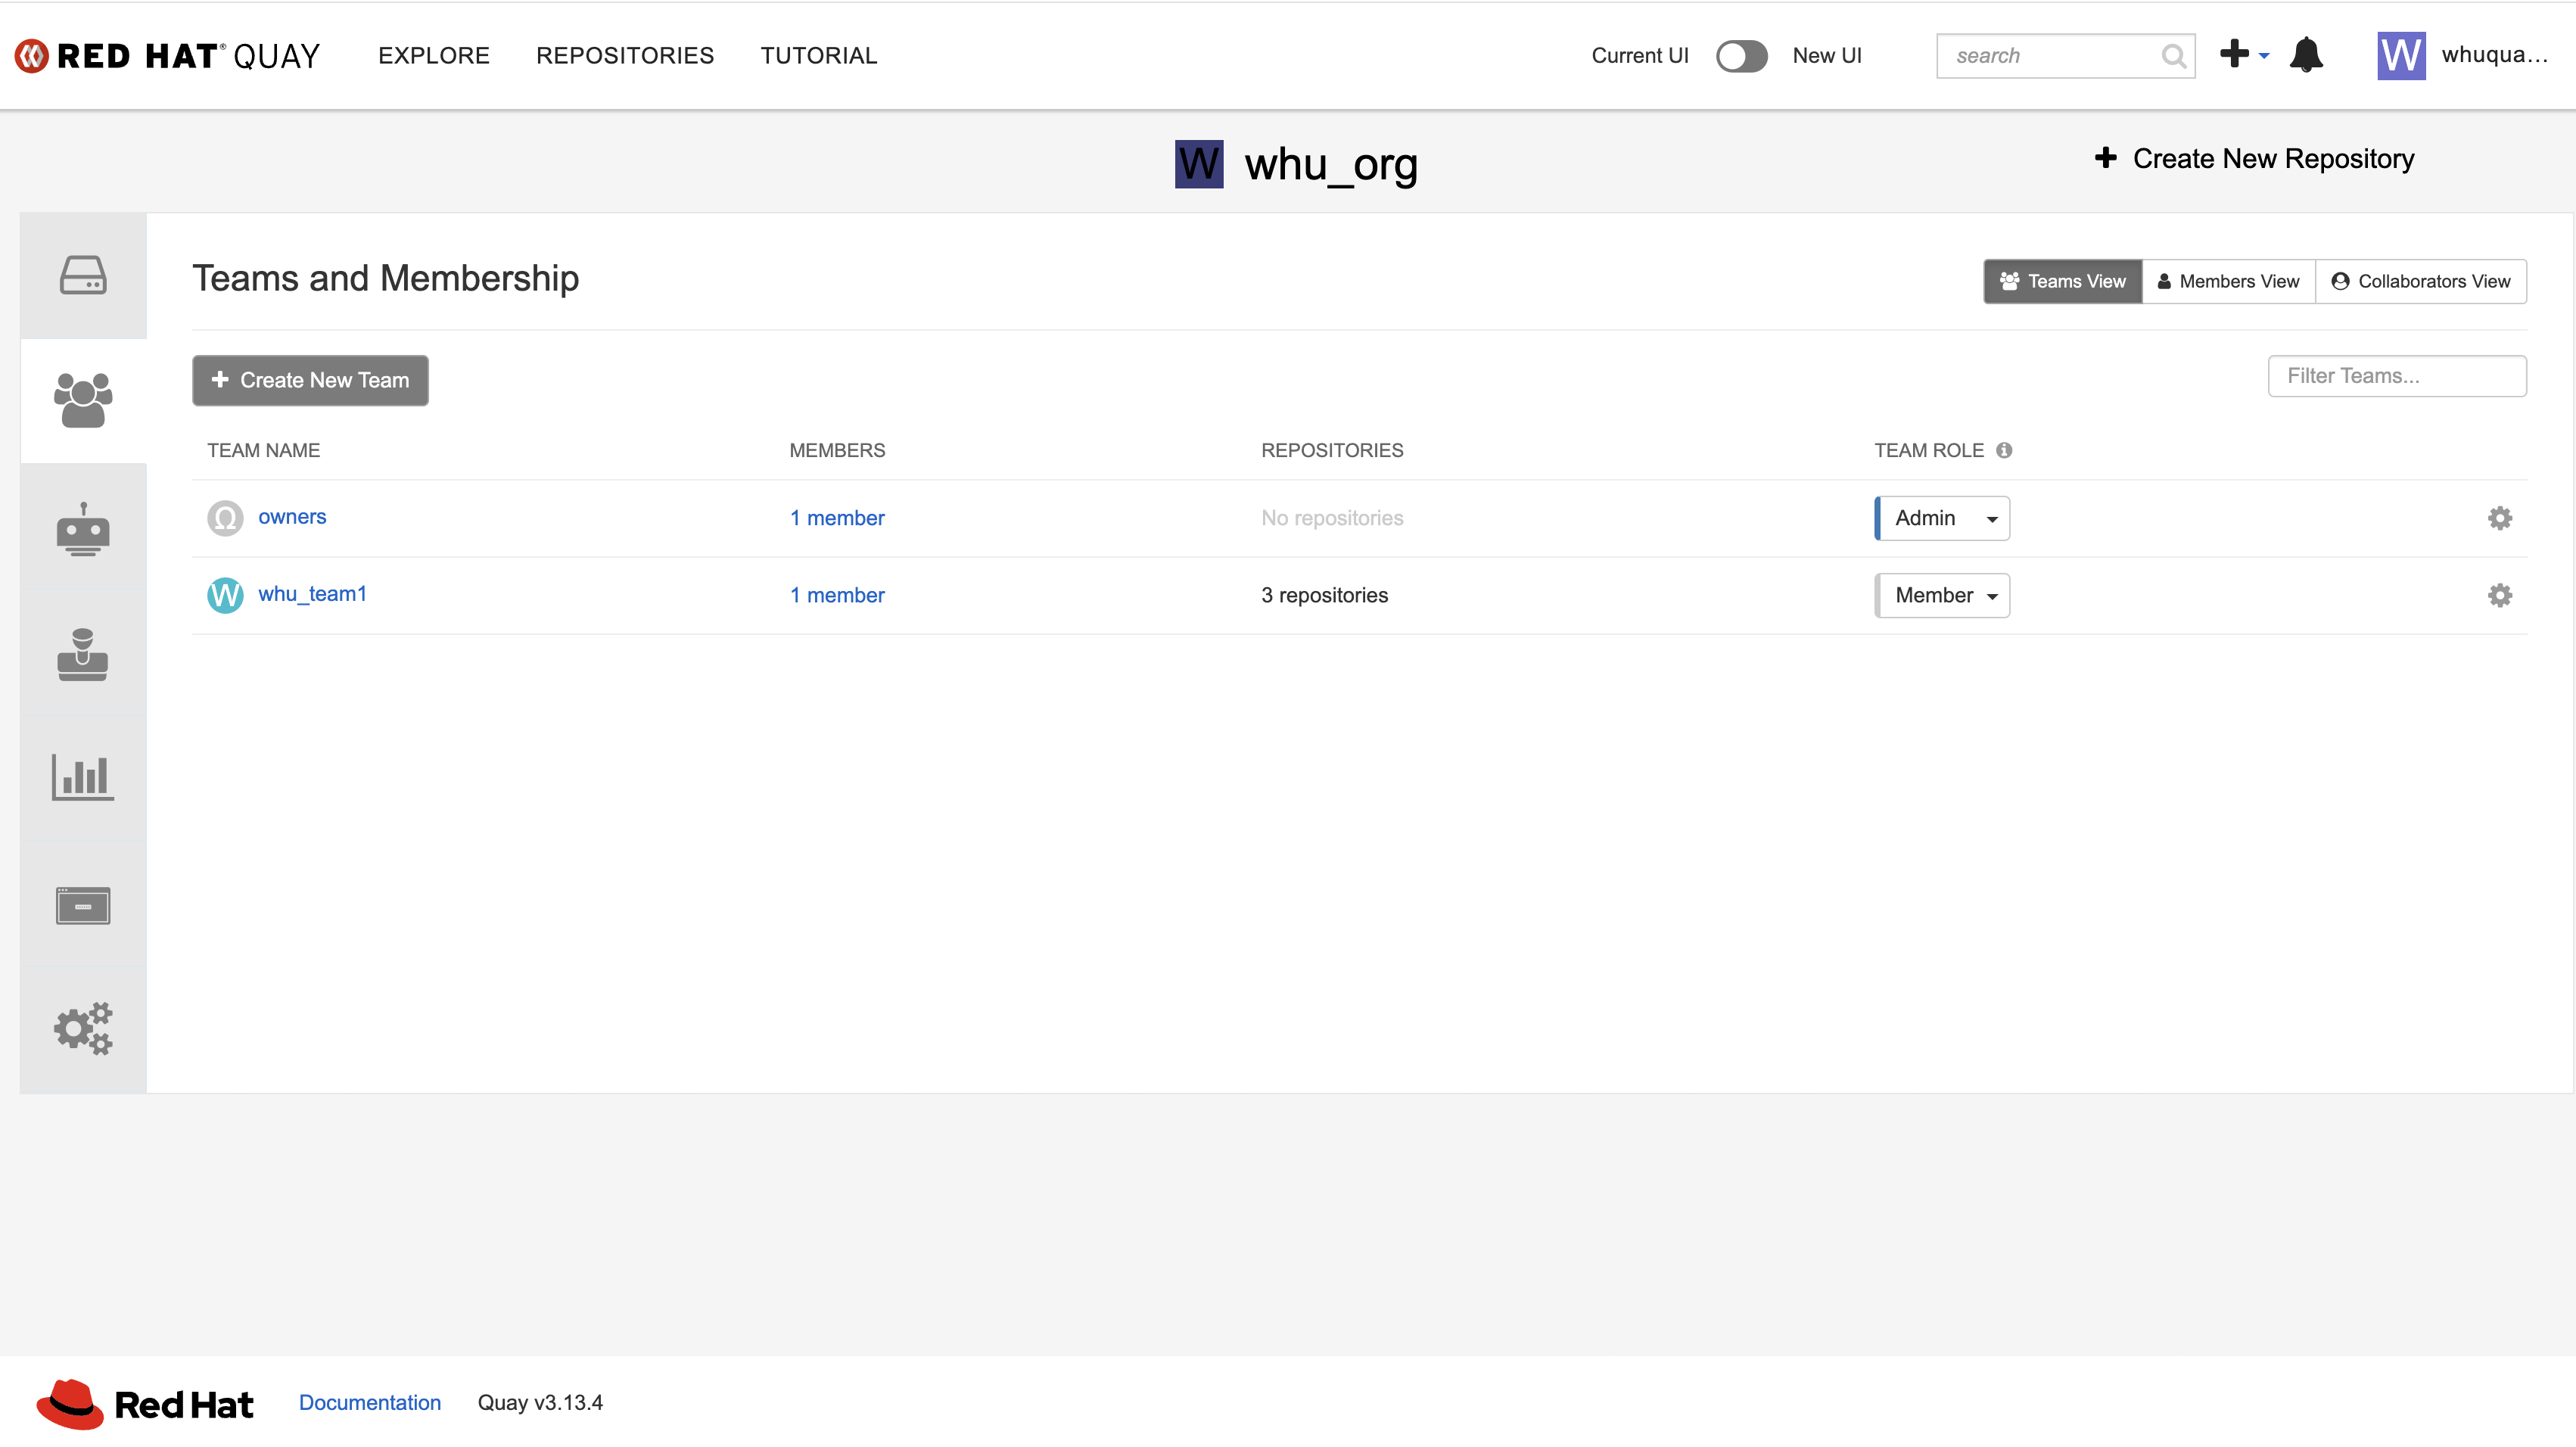Screen dimensions: 2576x1447
Task: Open Usage Logs chart icon
Action: point(83,777)
